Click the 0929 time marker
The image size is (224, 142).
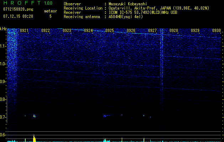click(195, 31)
